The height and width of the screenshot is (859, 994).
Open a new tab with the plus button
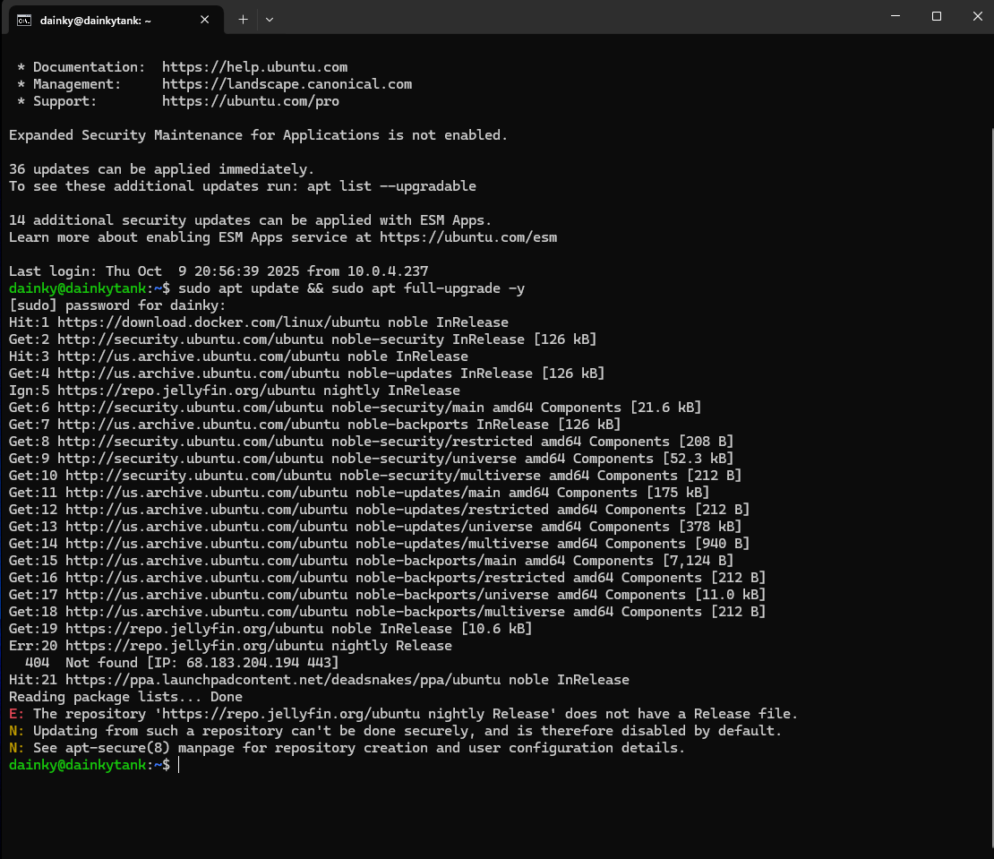[243, 19]
